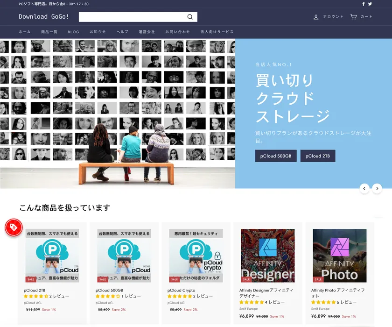Click Serif Europe vendor under Affinity Designer
Screen dimensions: 392x327
click(x=248, y=309)
